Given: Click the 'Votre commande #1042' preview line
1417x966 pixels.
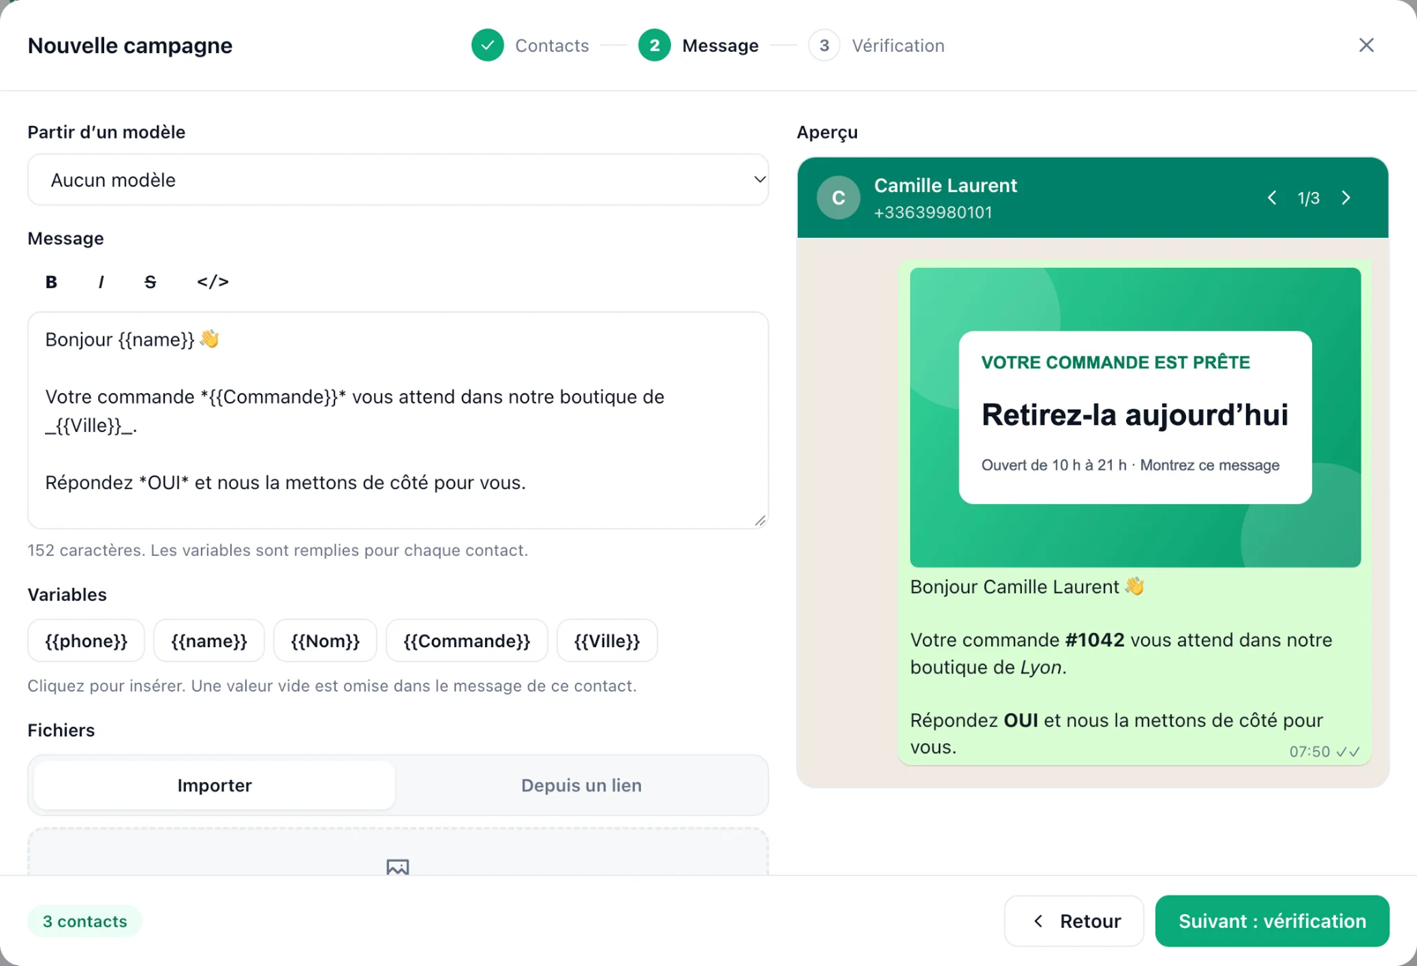Looking at the screenshot, I should pyautogui.click(x=1121, y=653).
